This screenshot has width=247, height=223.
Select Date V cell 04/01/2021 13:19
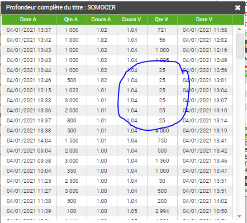pyautogui.click(x=205, y=131)
